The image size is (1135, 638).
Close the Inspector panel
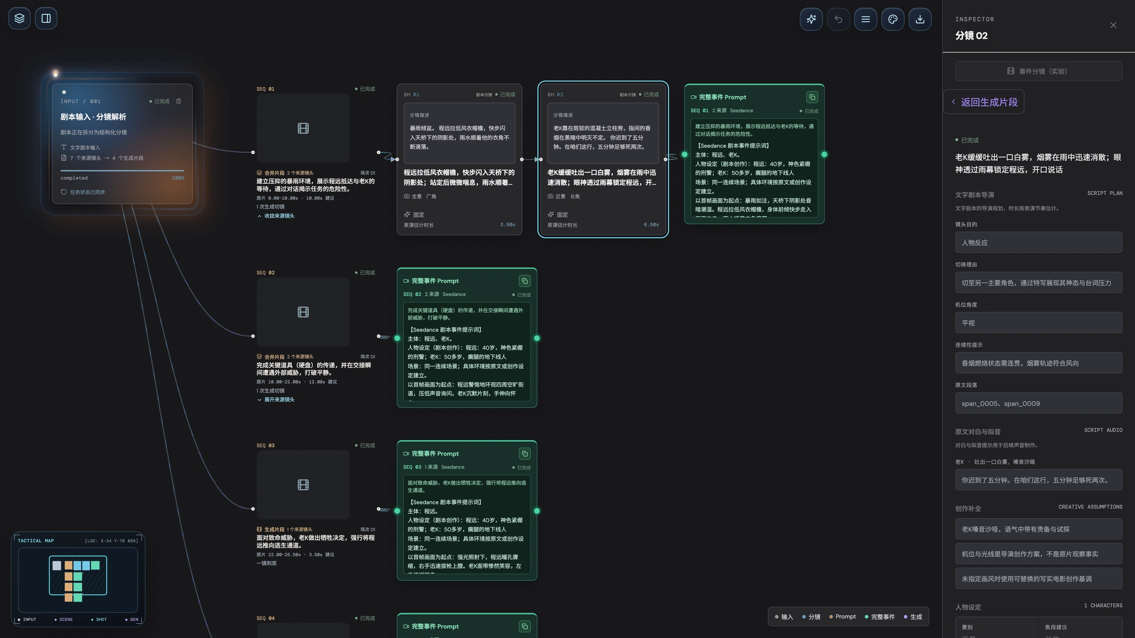[1113, 25]
